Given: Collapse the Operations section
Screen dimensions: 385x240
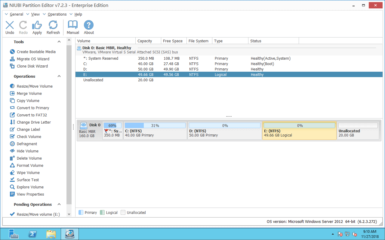Looking at the screenshot, I should (59, 76).
